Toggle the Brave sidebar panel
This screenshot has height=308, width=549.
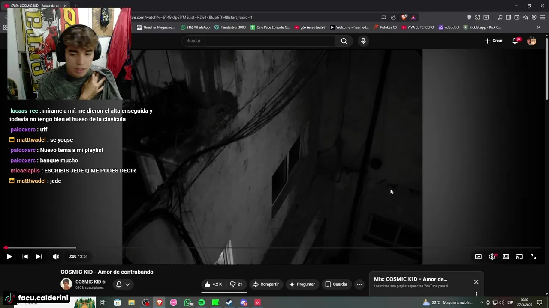[x=508, y=18]
